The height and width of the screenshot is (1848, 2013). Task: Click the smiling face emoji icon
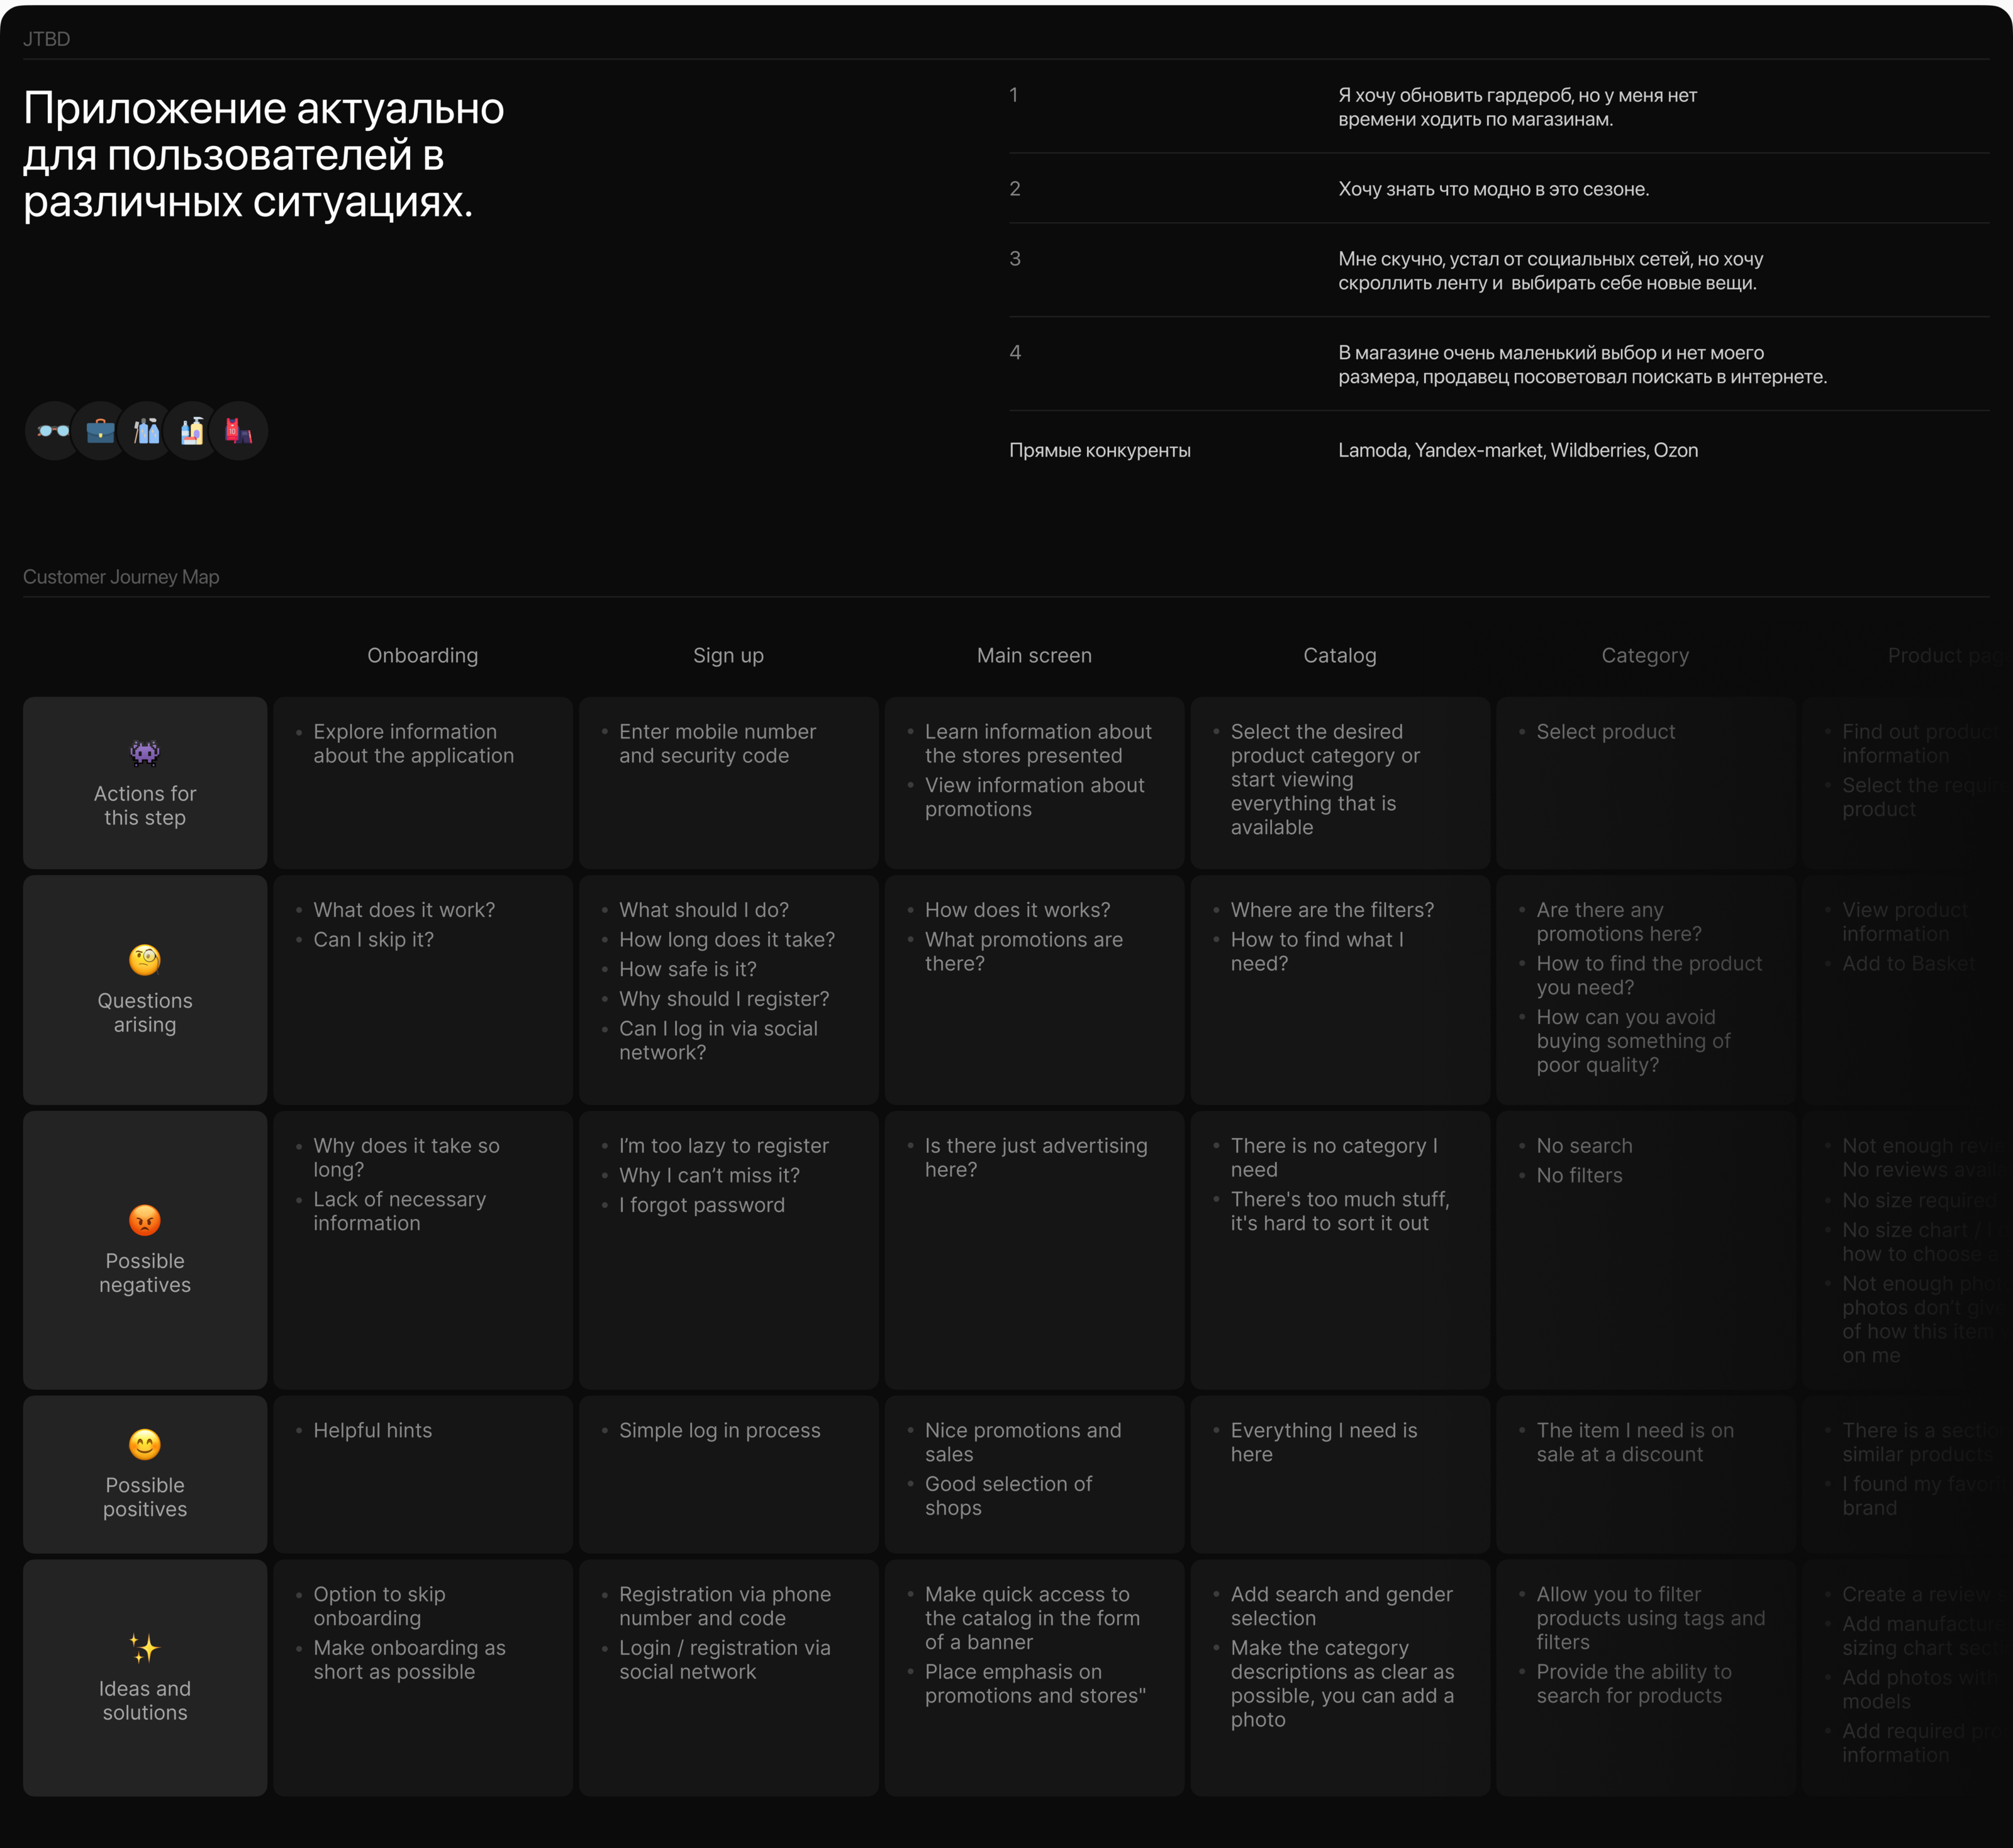pos(145,1444)
